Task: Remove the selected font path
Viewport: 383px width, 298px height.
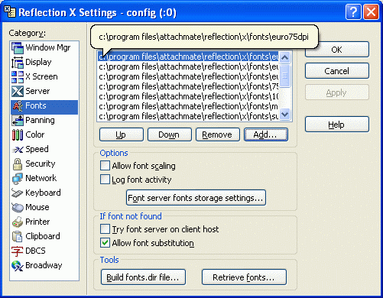Action: pos(218,134)
